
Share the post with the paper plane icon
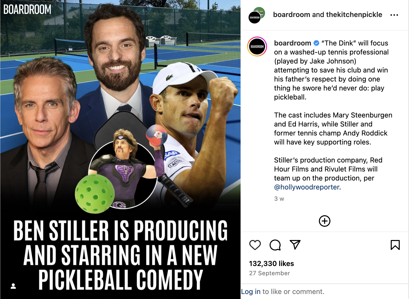295,245
